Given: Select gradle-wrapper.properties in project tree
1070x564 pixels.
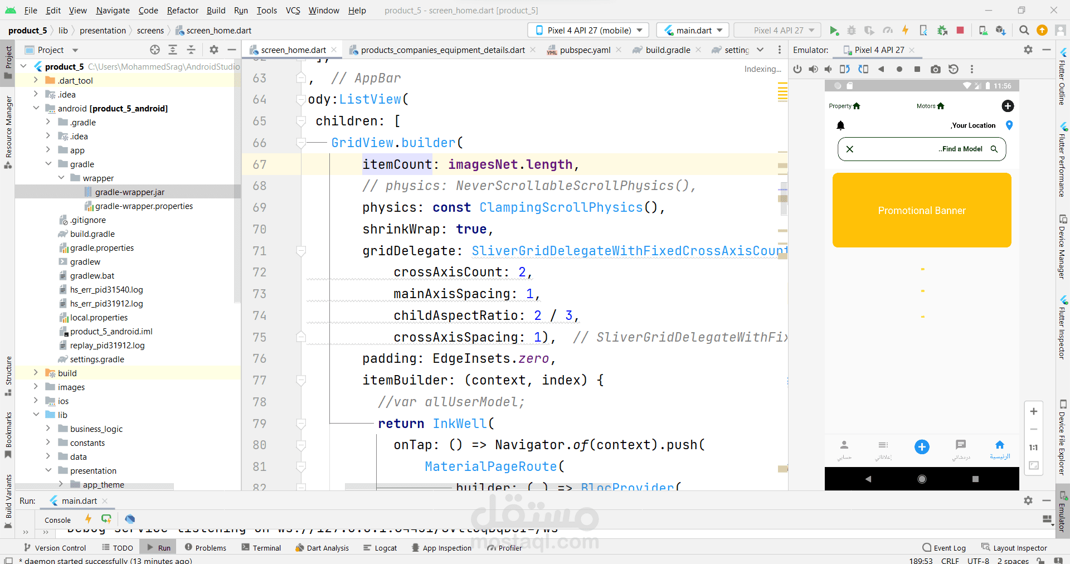Looking at the screenshot, I should click(x=144, y=206).
